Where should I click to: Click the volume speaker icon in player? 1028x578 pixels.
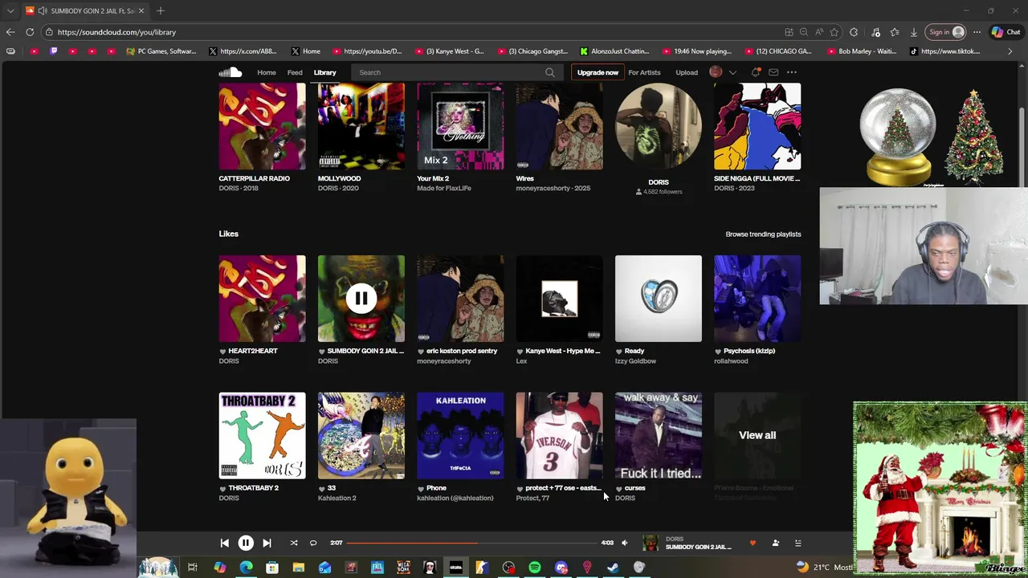tap(625, 543)
